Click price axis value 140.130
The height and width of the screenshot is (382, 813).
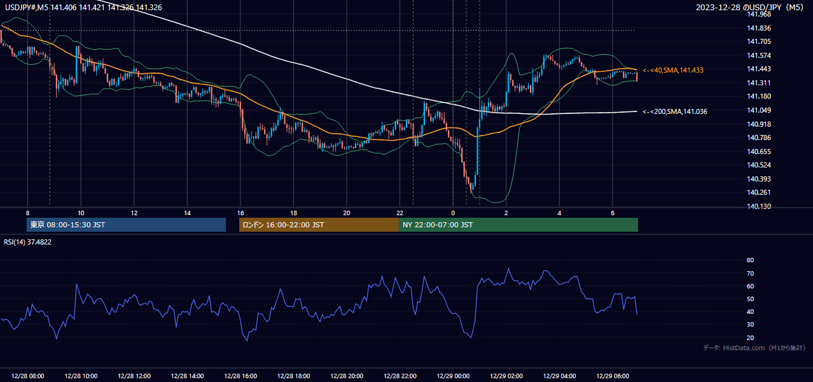coord(759,206)
